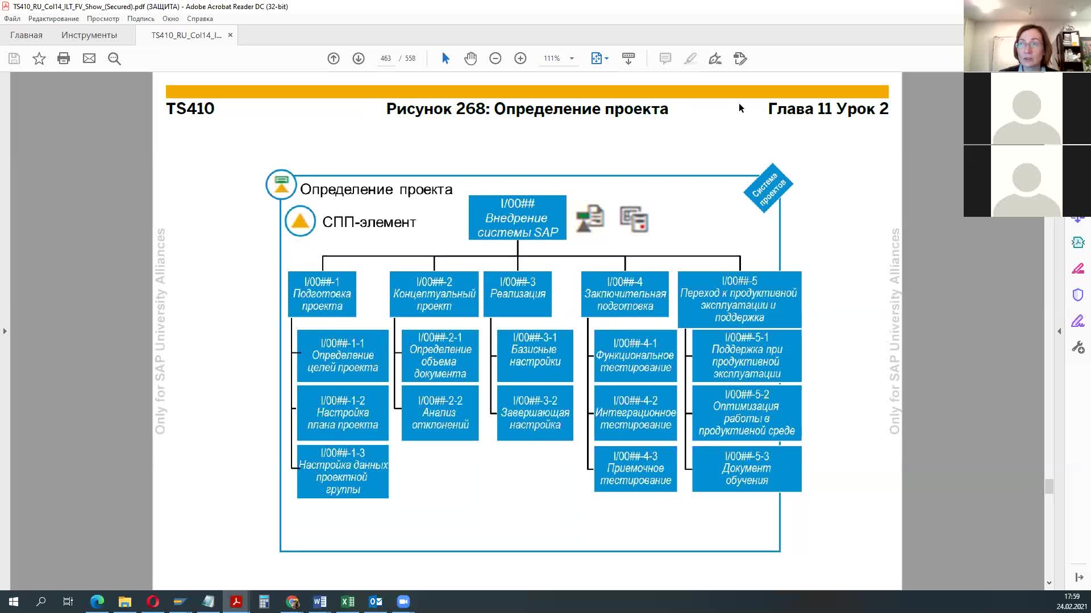Zoom out with minus icon
Viewport: 1091px width, 613px height.
[495, 58]
